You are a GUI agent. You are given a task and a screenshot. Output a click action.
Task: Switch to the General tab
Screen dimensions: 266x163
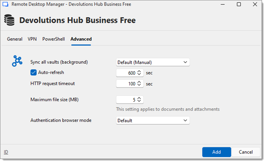point(15,39)
